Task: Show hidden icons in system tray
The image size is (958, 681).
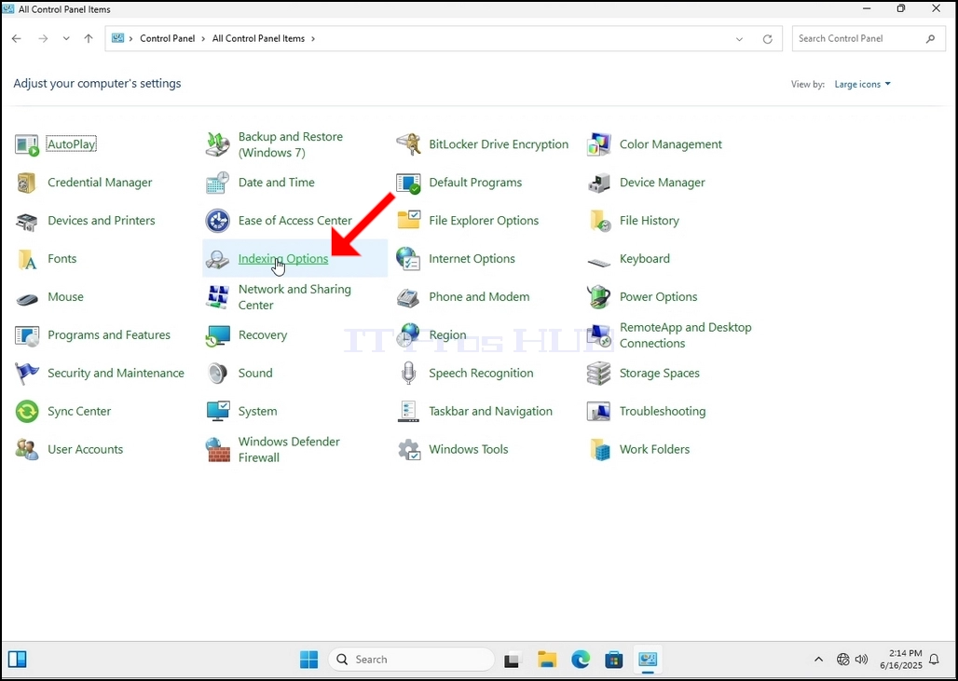Action: point(819,660)
